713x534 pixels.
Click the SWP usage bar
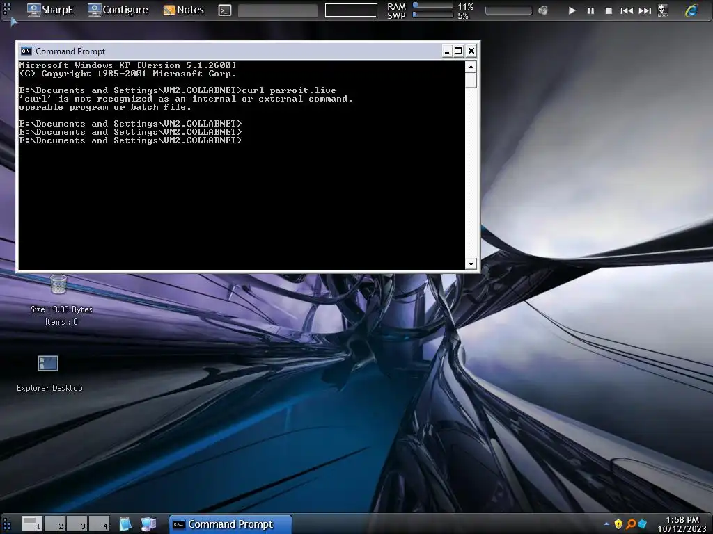pos(432,15)
